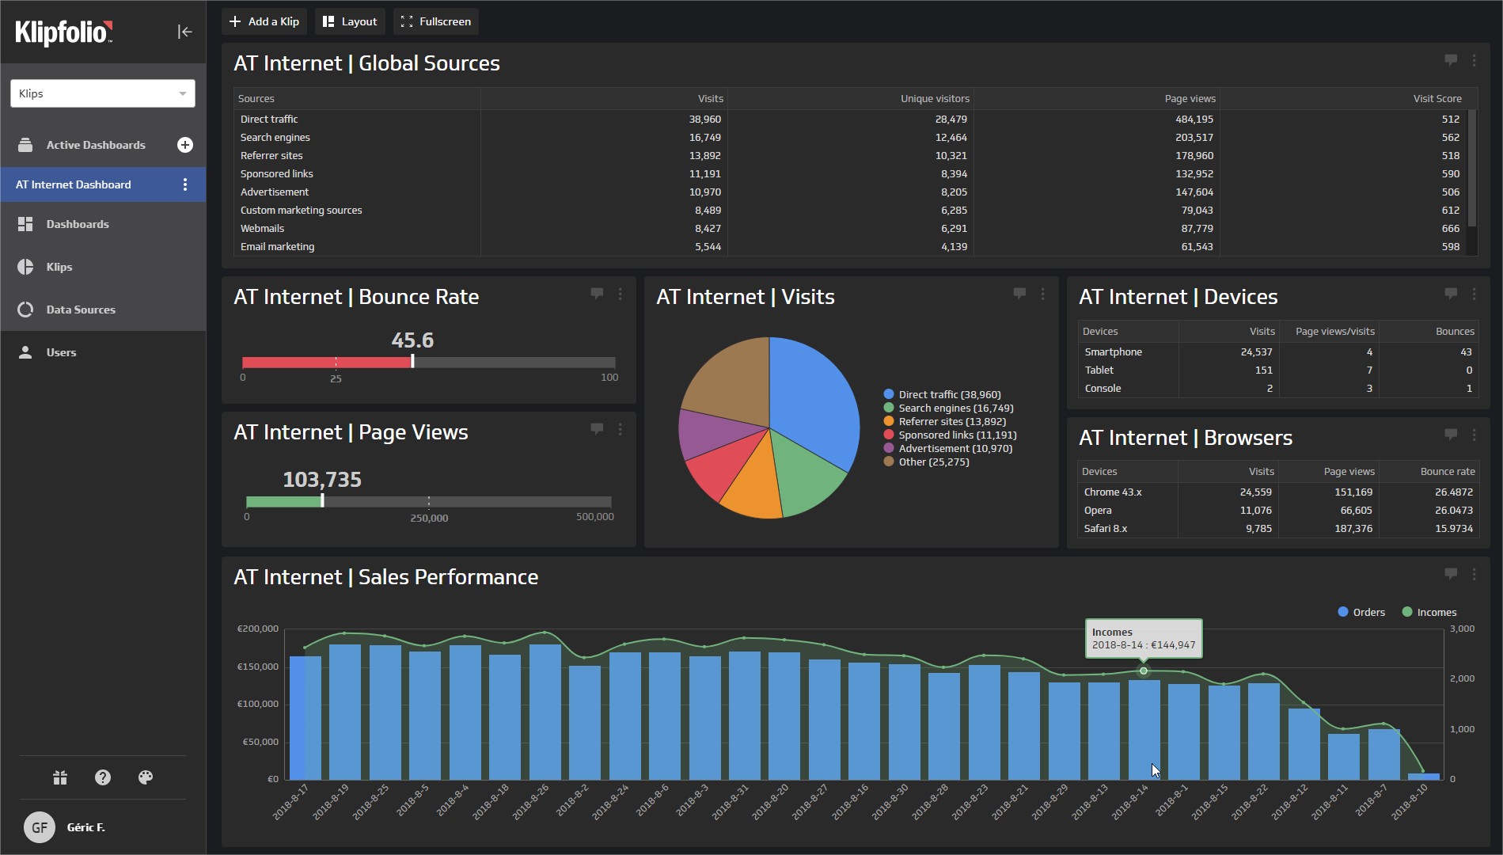1503x855 pixels.
Task: Click Global Sources table scrollbar
Action: (x=1472, y=168)
